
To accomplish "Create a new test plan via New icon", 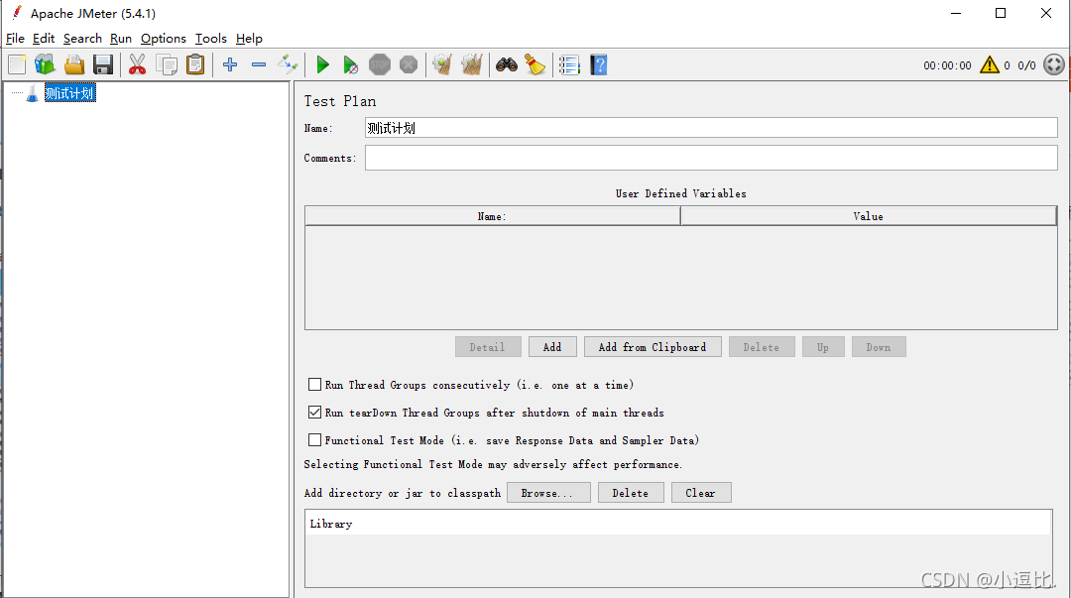I will (17, 64).
